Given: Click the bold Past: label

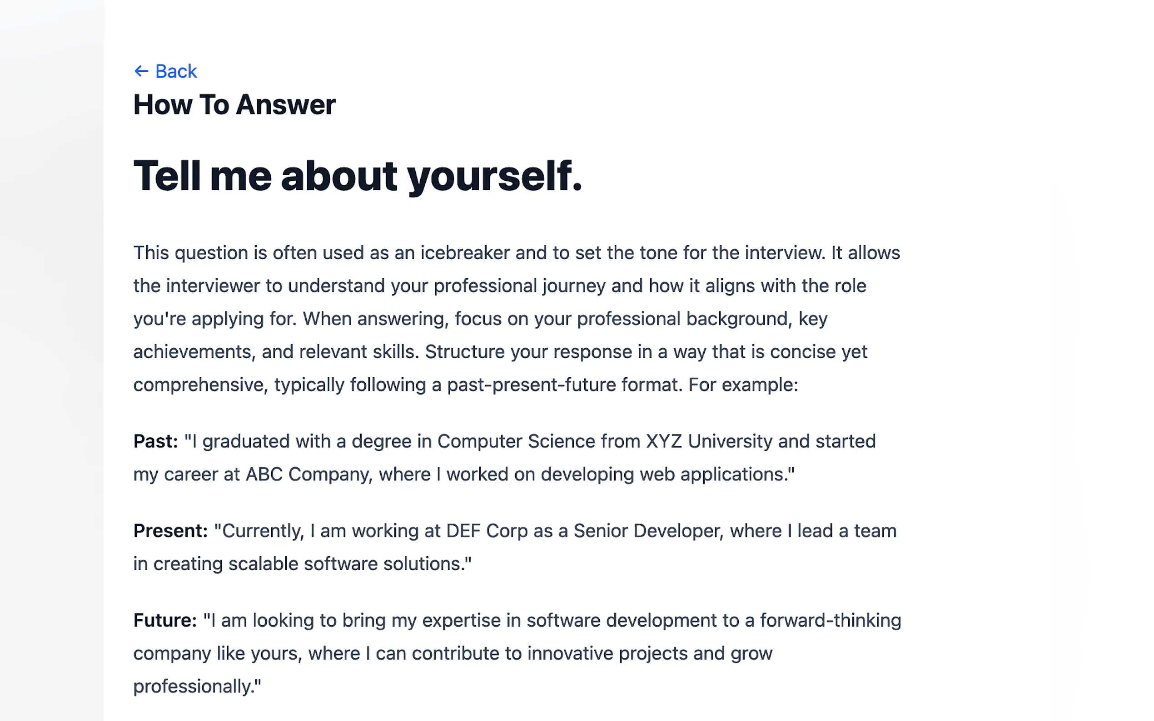Looking at the screenshot, I should (155, 442).
